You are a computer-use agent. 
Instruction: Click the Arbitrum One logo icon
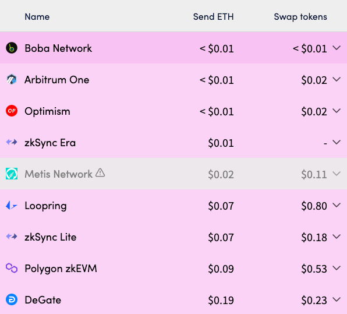point(12,79)
